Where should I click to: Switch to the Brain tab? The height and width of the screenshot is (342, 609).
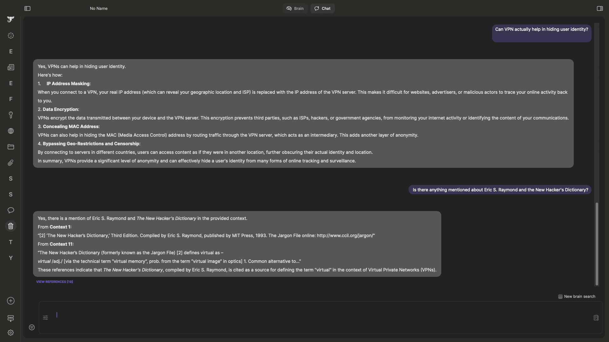click(295, 9)
